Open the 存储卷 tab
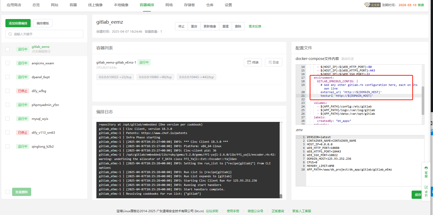Image resolution: width=433 pixels, height=215 pixels. (x=189, y=5)
